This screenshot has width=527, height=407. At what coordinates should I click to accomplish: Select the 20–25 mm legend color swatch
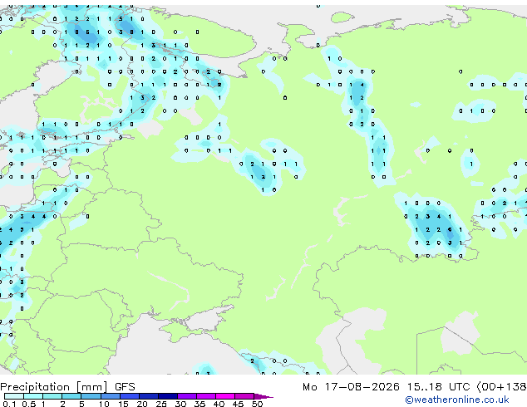point(148,396)
